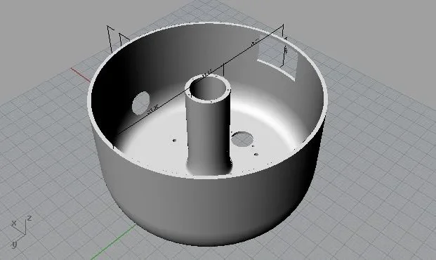Click inside the central tube's hollow opening
436x260 pixels.
208,90
